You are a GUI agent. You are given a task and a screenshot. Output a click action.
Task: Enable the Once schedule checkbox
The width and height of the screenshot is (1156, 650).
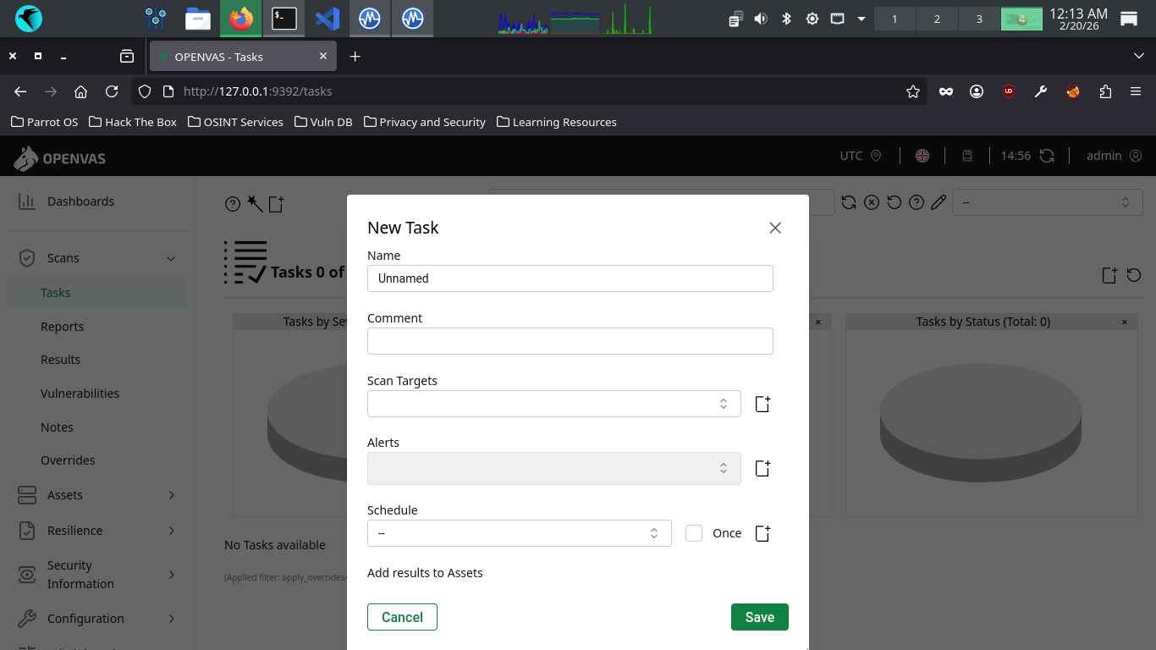point(694,533)
